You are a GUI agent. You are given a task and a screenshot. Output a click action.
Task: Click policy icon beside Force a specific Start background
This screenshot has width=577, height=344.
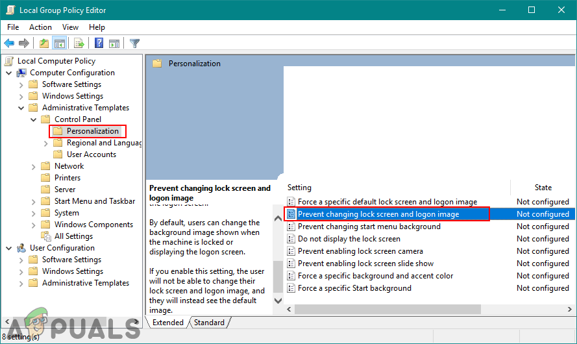291,288
